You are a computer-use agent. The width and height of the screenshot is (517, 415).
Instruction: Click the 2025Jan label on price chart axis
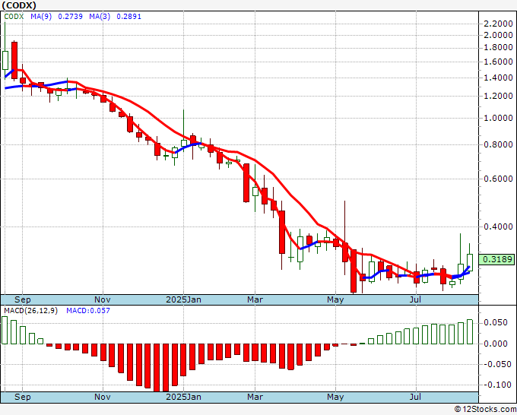coord(183,299)
